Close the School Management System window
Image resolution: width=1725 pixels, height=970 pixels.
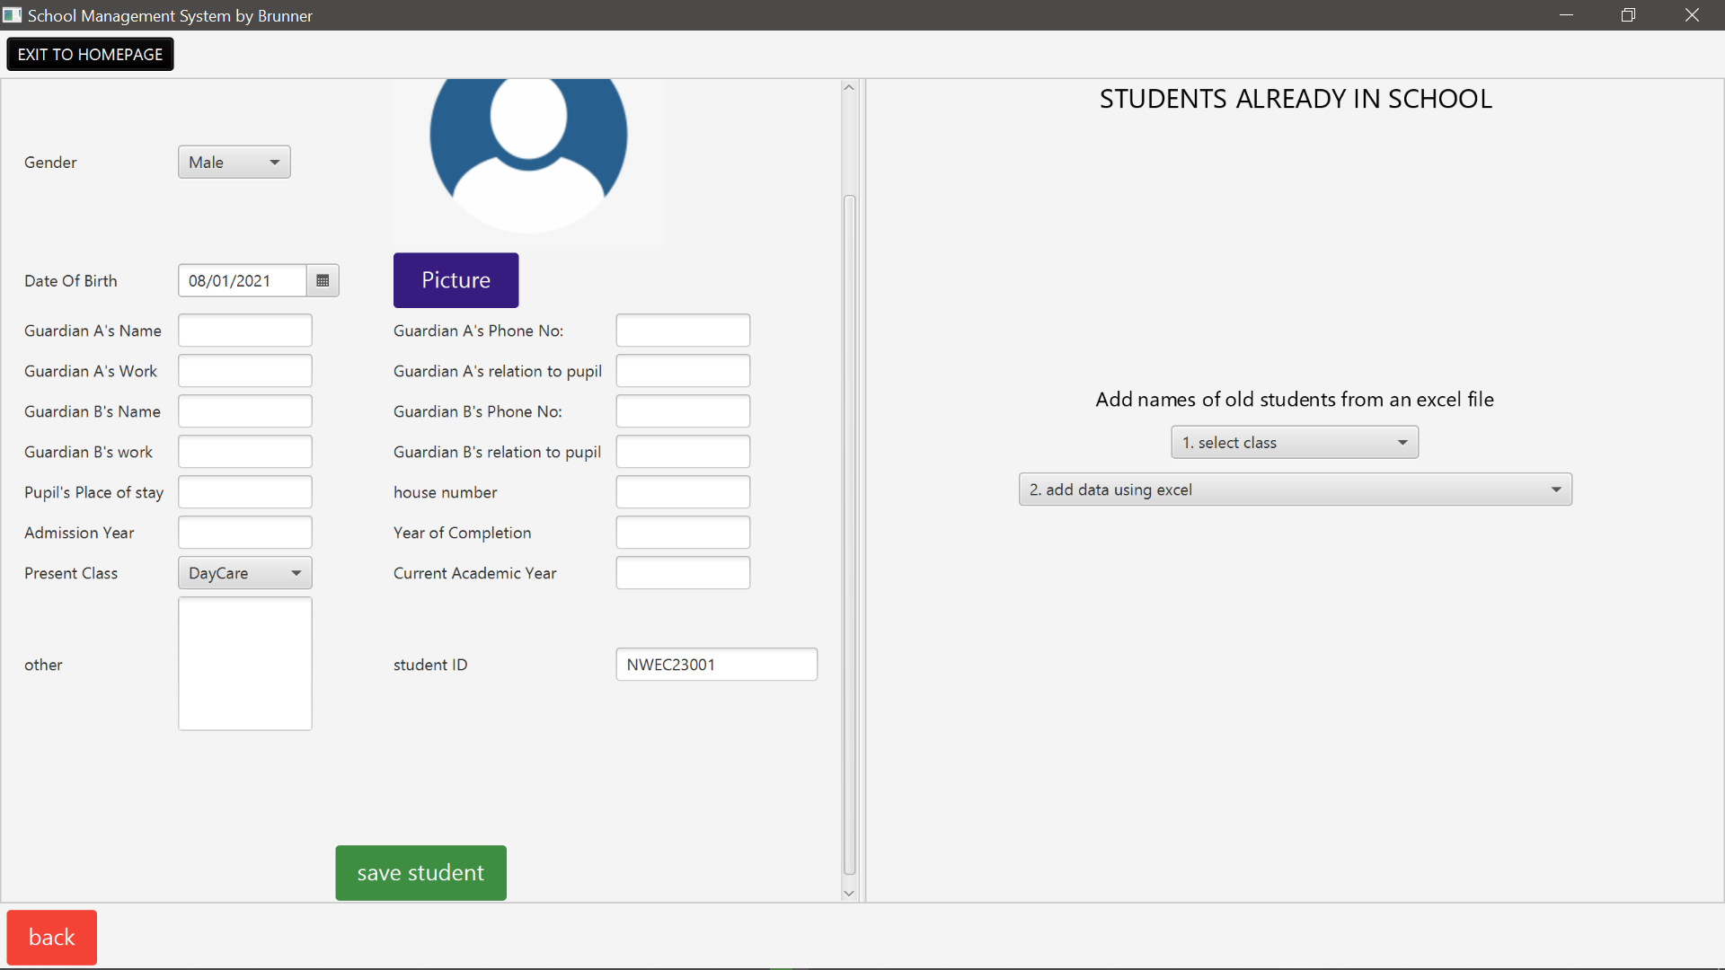tap(1692, 15)
